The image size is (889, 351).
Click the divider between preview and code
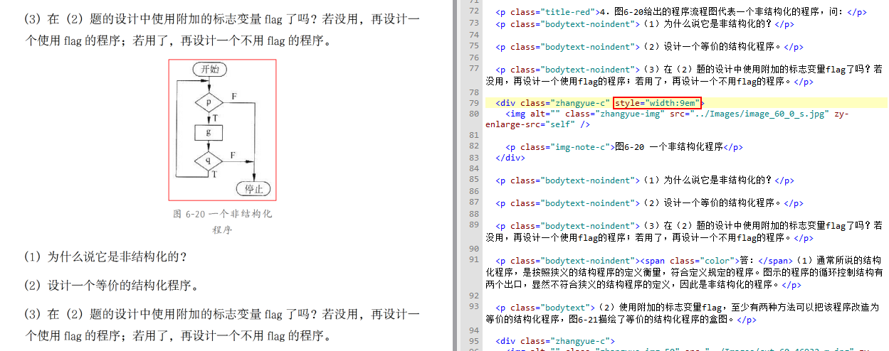point(454,175)
